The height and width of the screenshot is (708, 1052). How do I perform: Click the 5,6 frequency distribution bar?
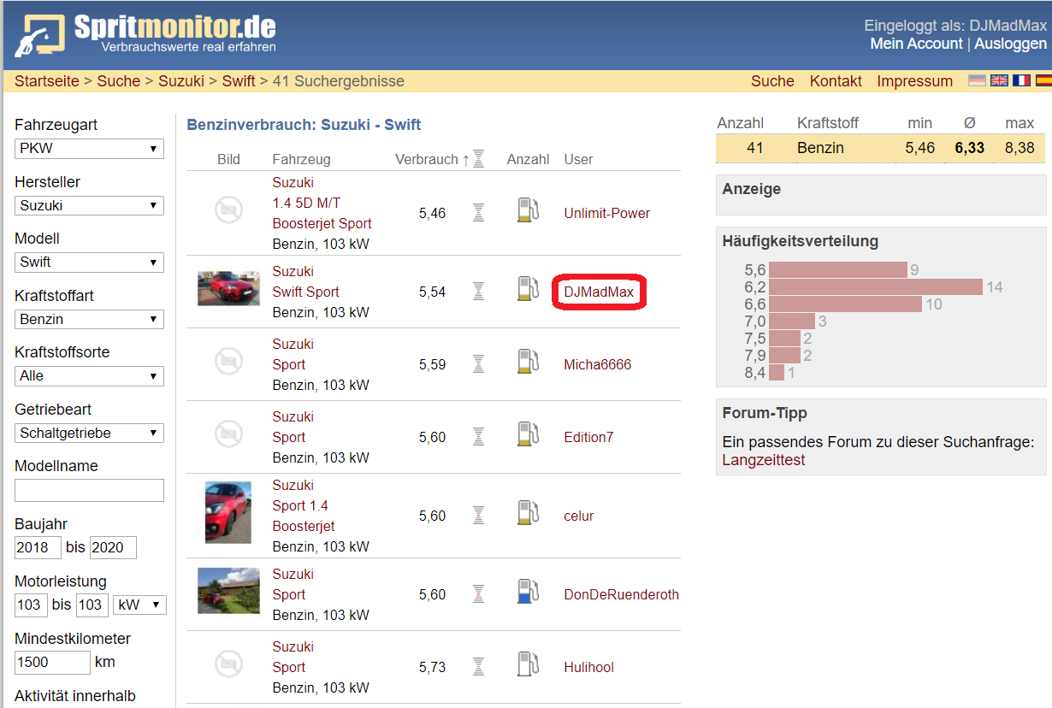point(838,270)
